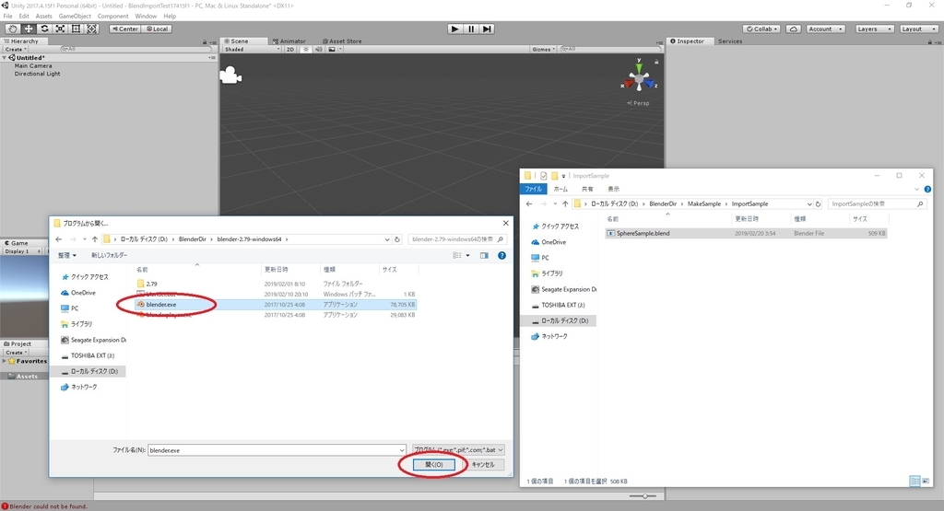Click help icon in open dialog
Image resolution: width=944 pixels, height=511 pixels.
501,256
